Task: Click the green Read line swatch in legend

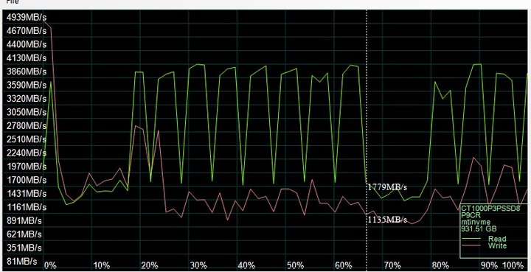Action: click(471, 239)
